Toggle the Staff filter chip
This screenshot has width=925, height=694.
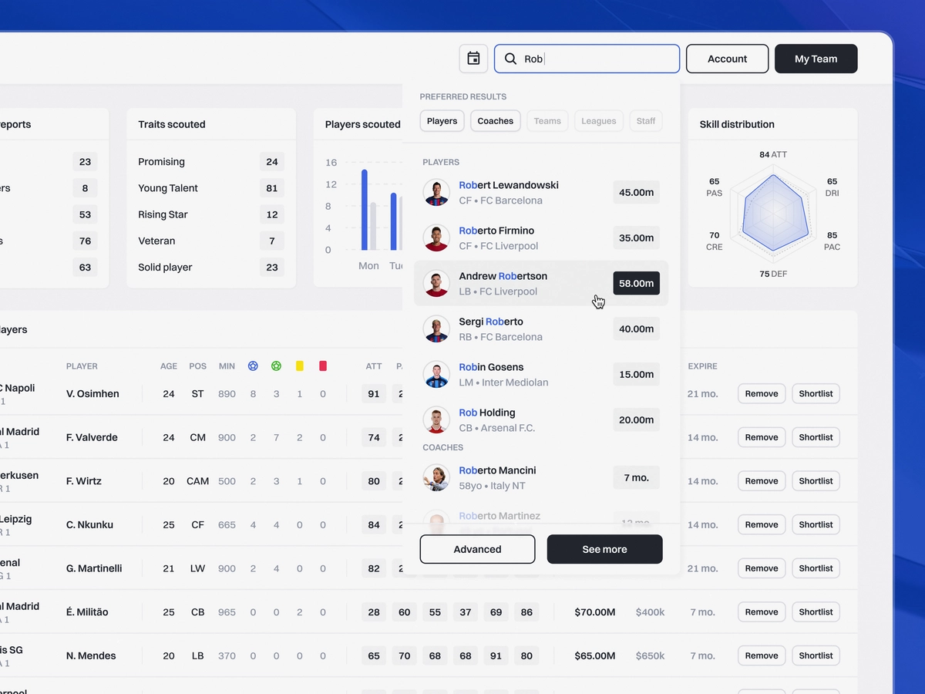tap(646, 121)
